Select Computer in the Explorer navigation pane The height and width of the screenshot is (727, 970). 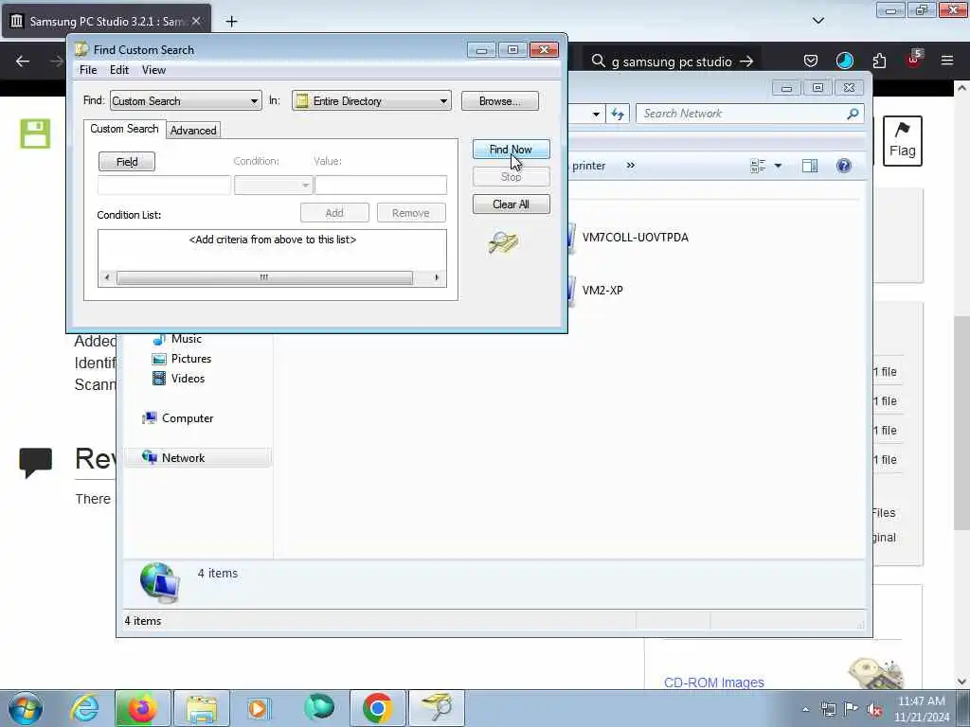tap(178, 417)
